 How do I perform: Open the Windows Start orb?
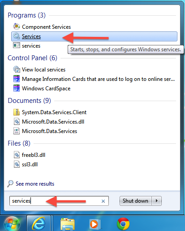click(12, 224)
